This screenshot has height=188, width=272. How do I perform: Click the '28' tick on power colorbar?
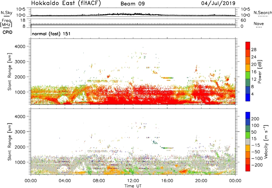(254, 50)
